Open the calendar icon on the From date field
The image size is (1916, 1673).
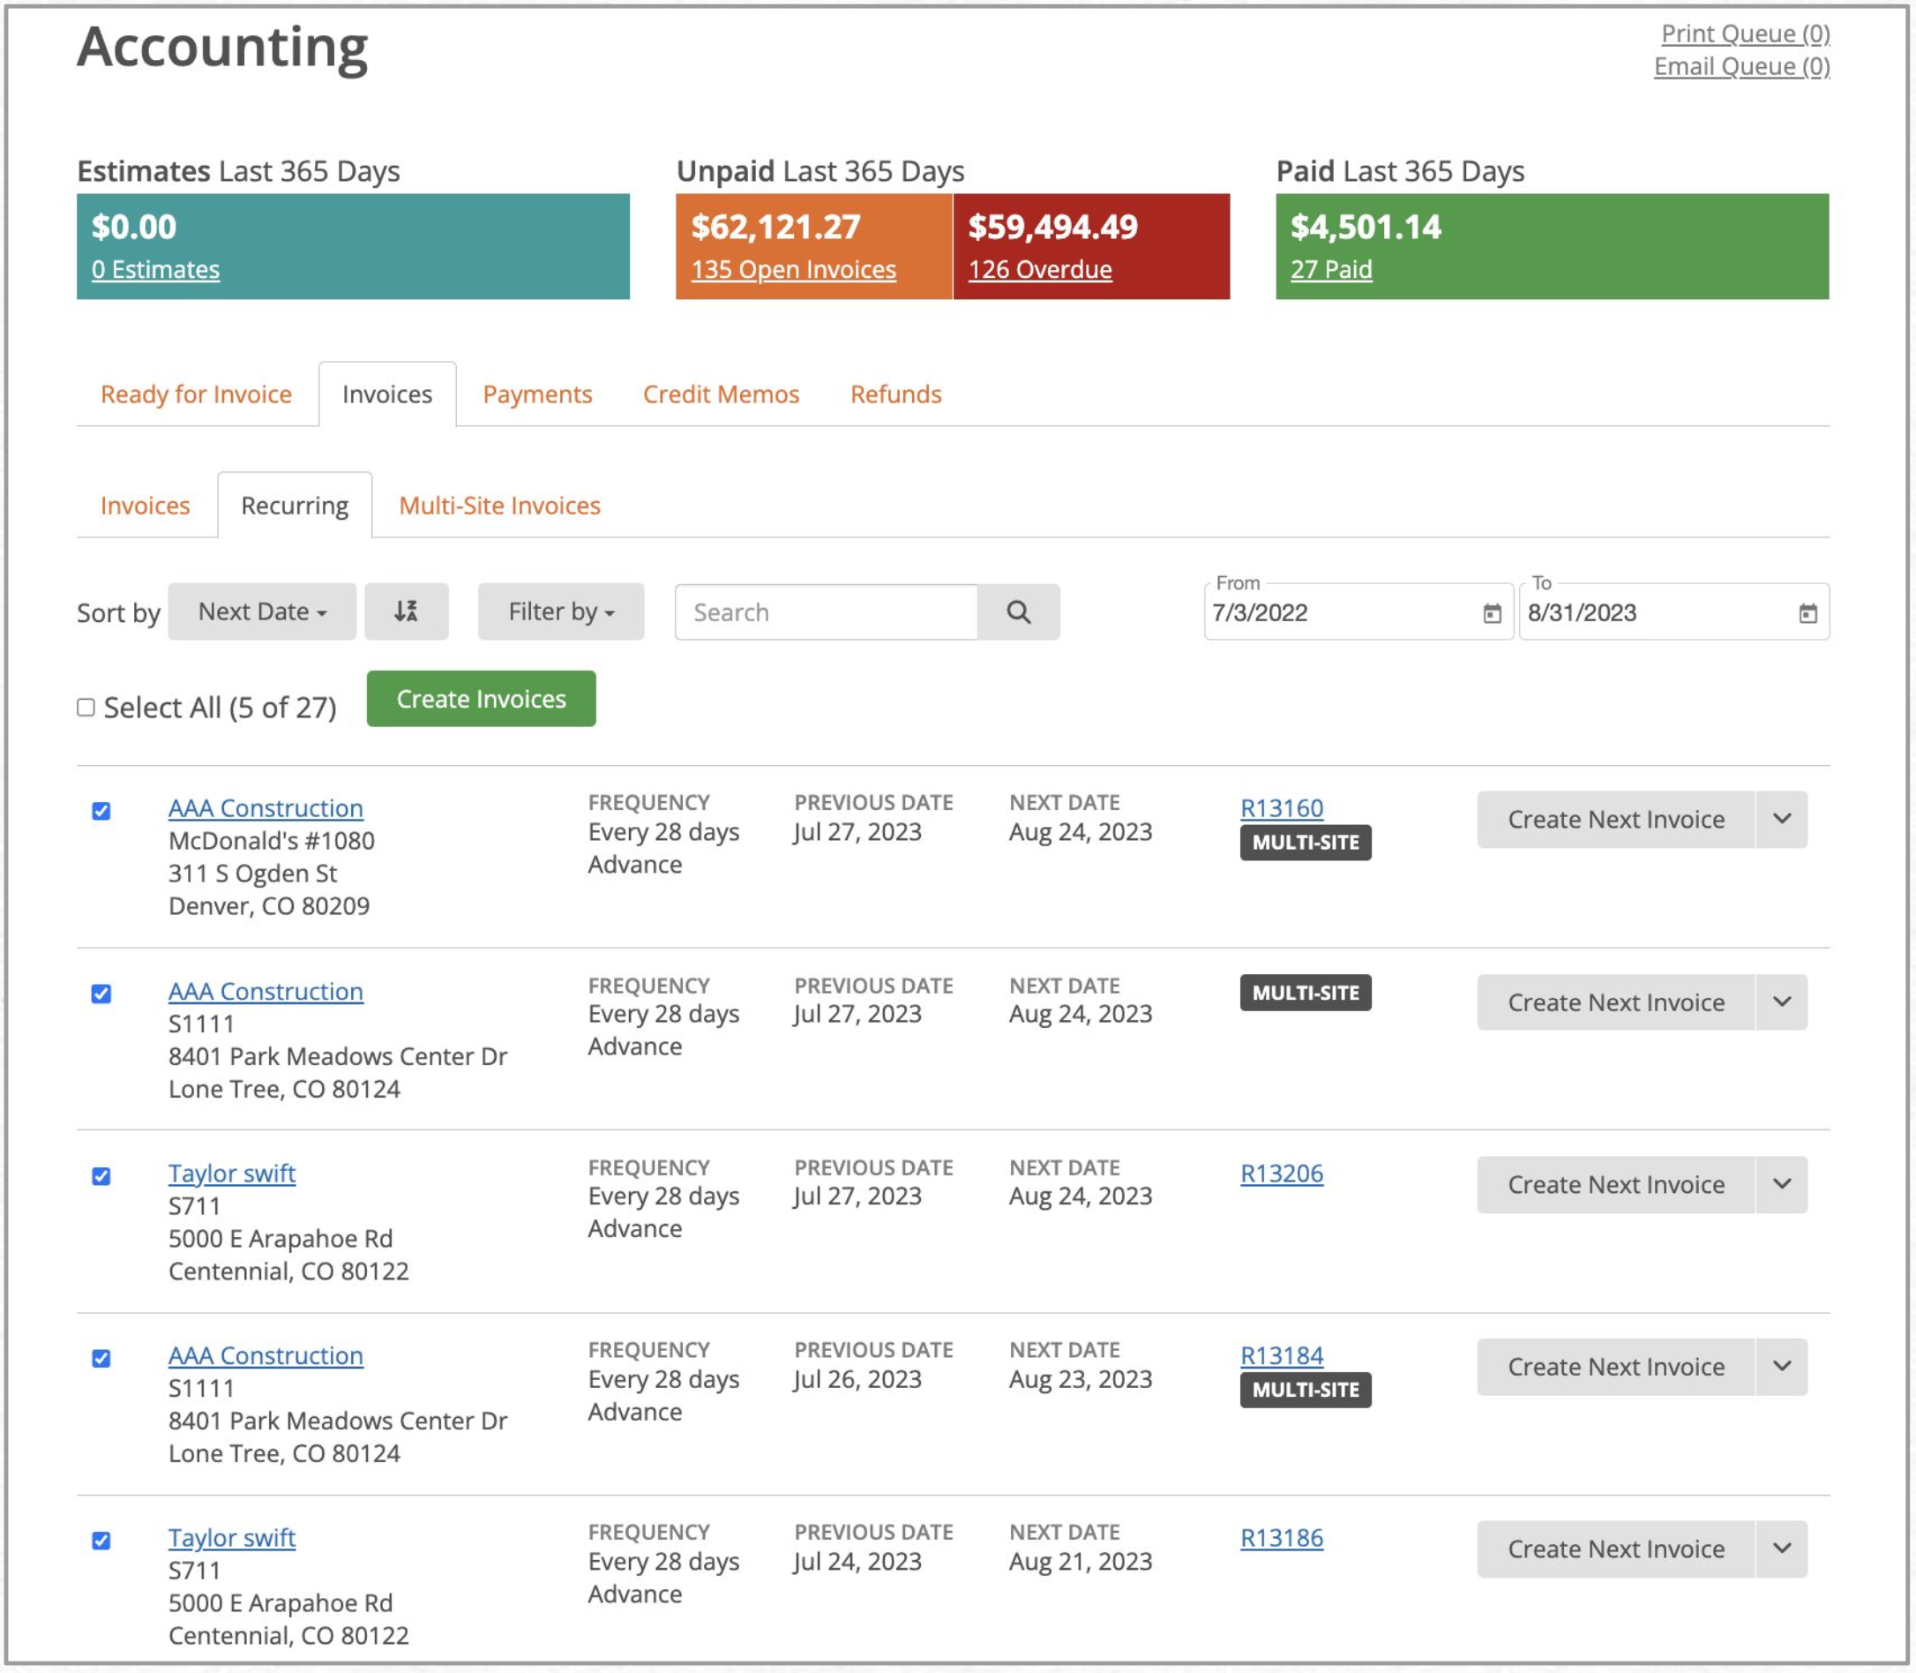[x=1491, y=613]
